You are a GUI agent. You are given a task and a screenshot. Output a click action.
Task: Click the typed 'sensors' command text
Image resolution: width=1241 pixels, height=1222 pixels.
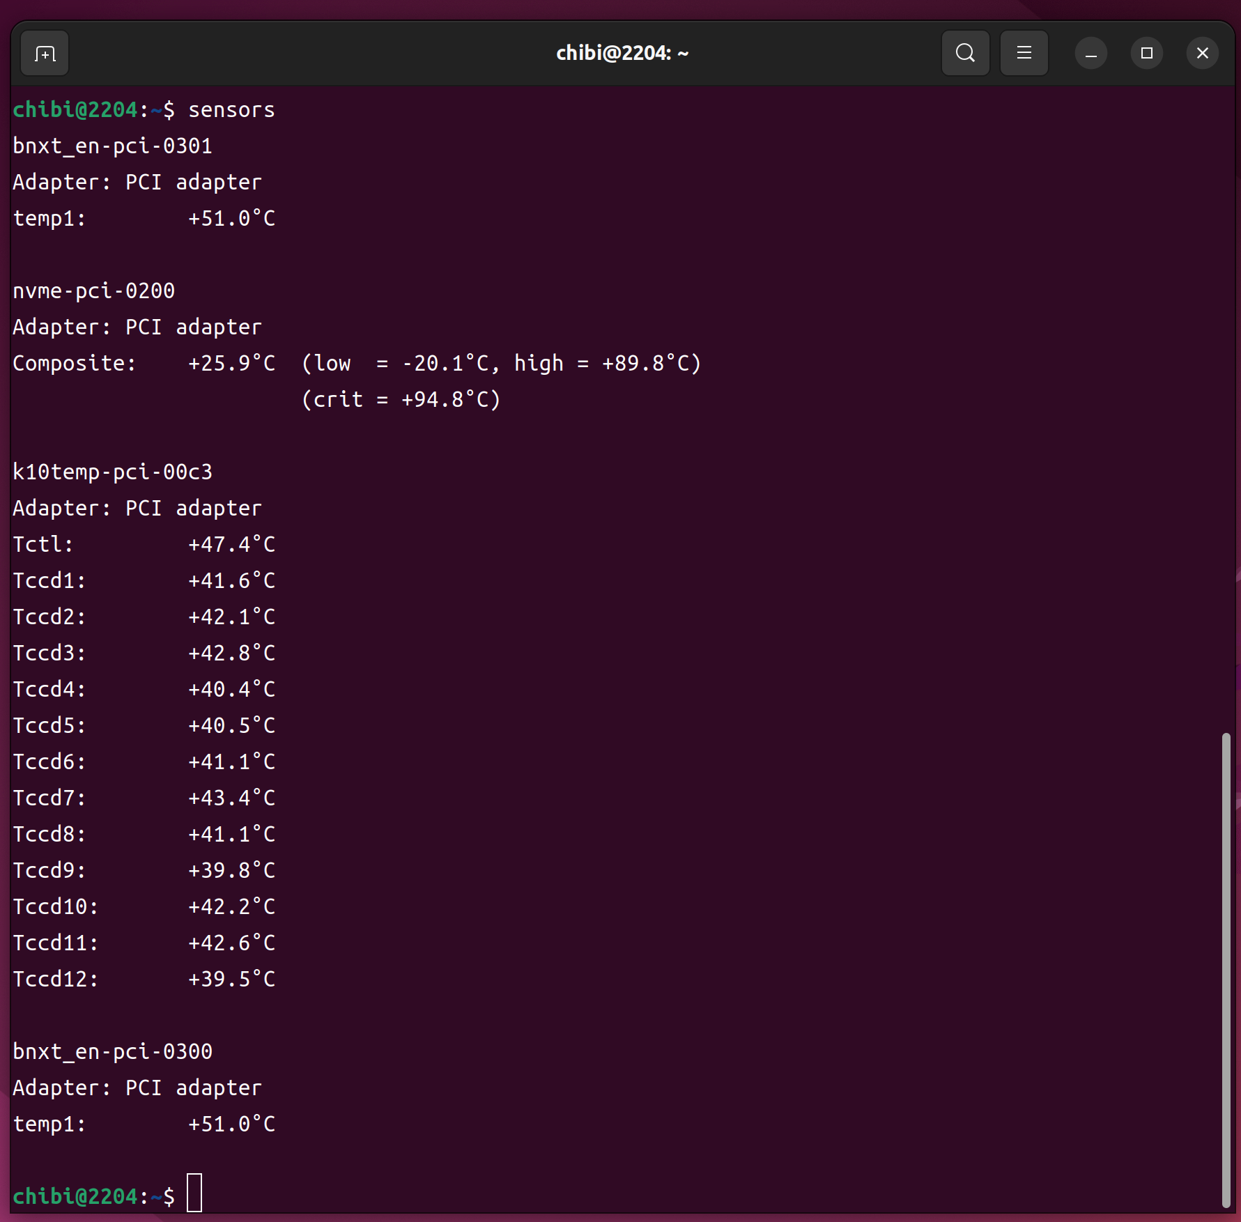click(x=231, y=110)
